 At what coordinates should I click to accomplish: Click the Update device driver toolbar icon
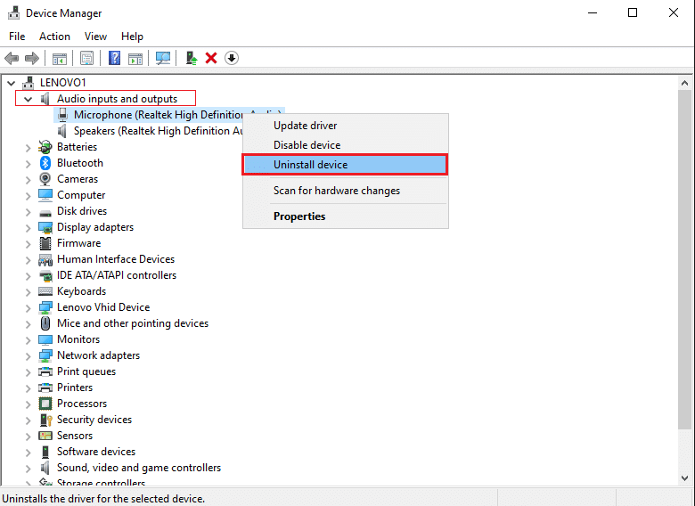191,58
